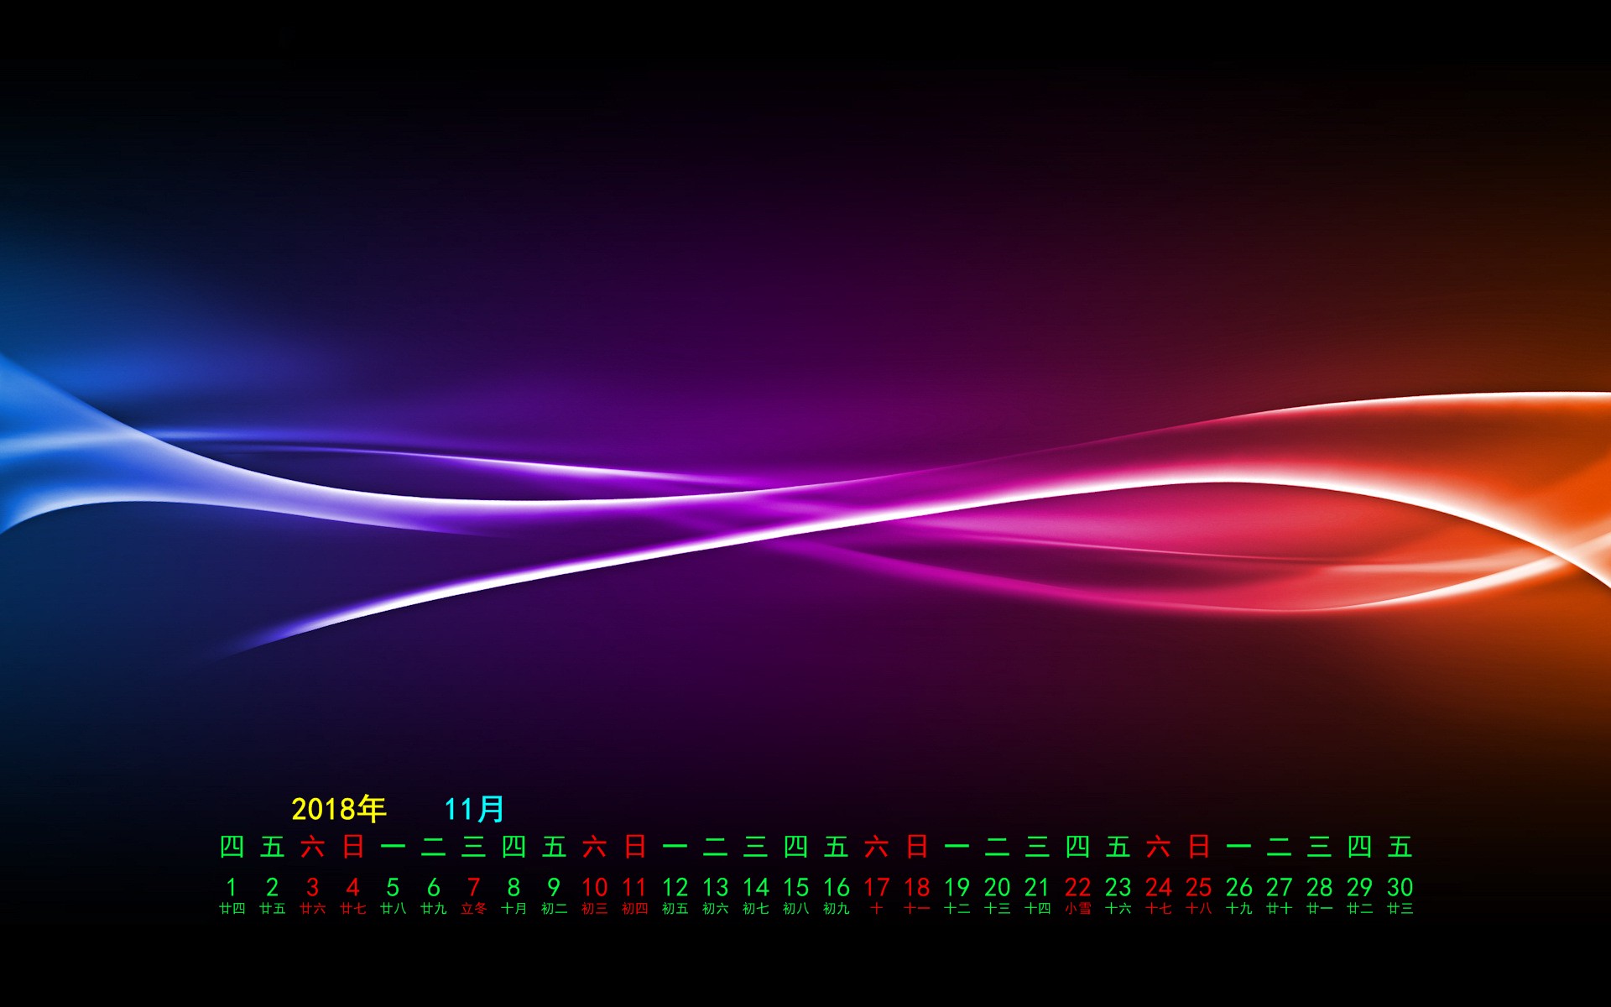Select red weekend date 3
This screenshot has height=1007, width=1611.
coord(312,888)
